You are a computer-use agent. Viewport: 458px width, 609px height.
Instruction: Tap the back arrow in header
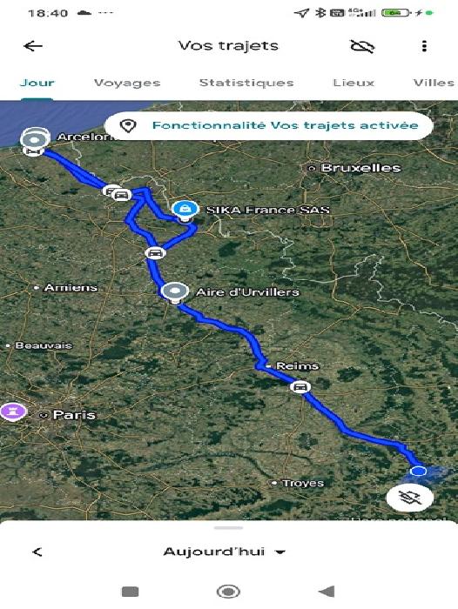(33, 46)
